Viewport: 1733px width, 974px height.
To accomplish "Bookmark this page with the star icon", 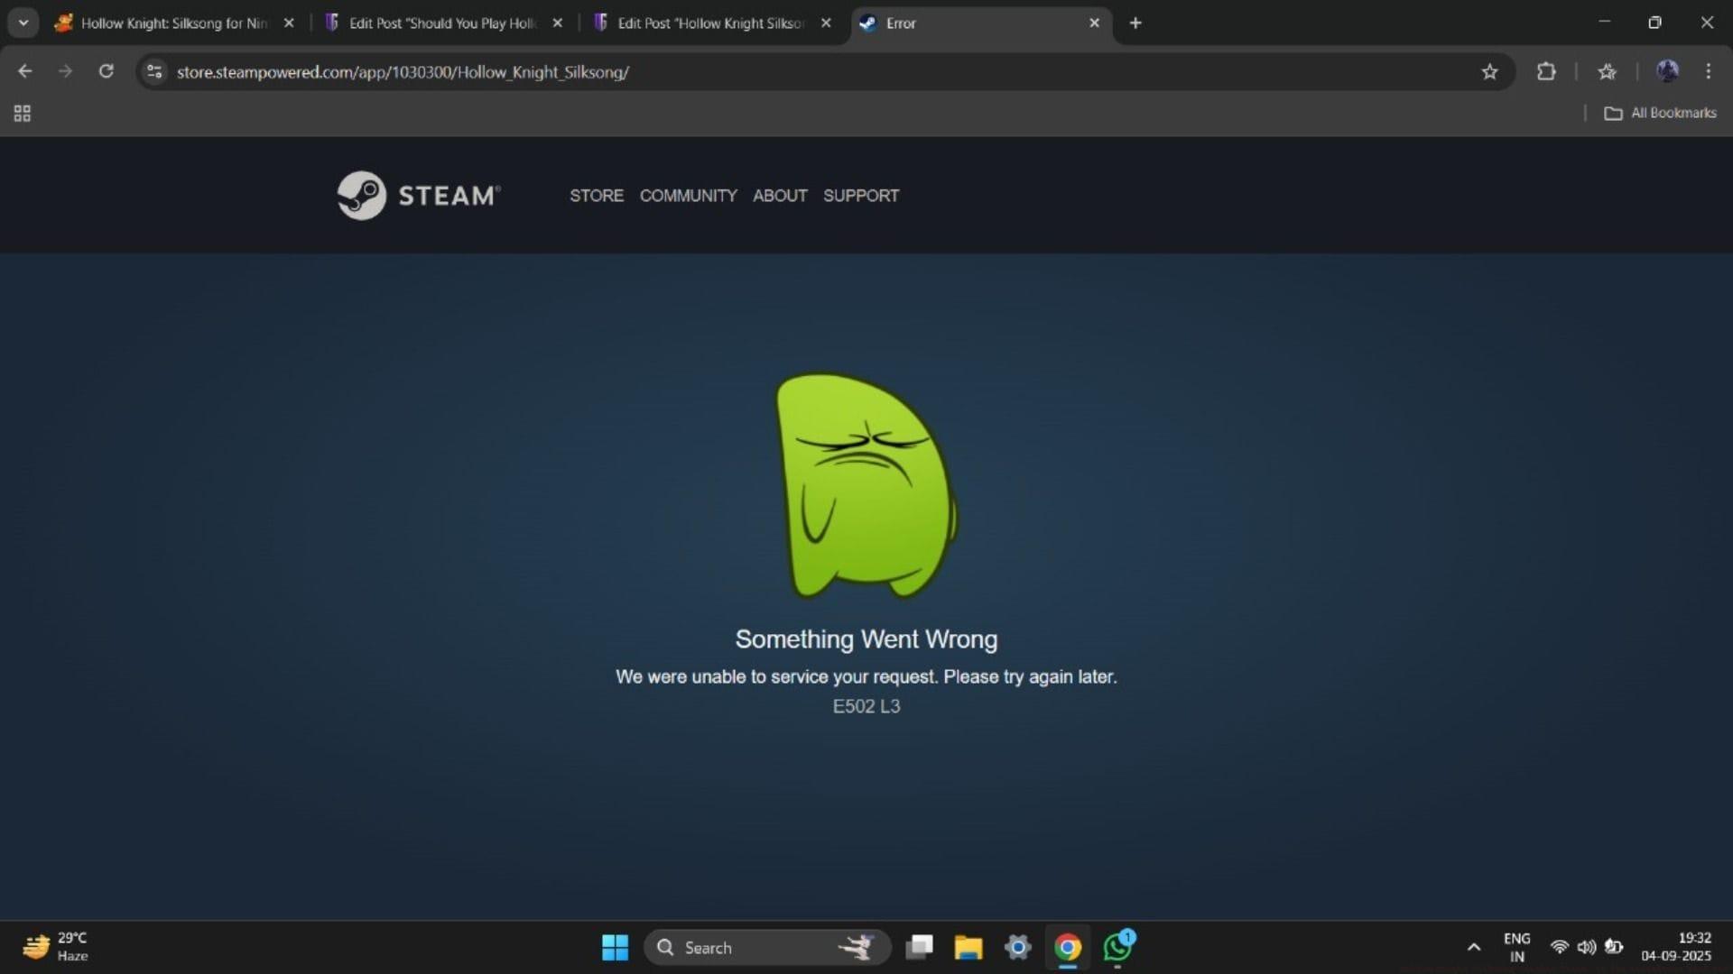I will point(1490,71).
